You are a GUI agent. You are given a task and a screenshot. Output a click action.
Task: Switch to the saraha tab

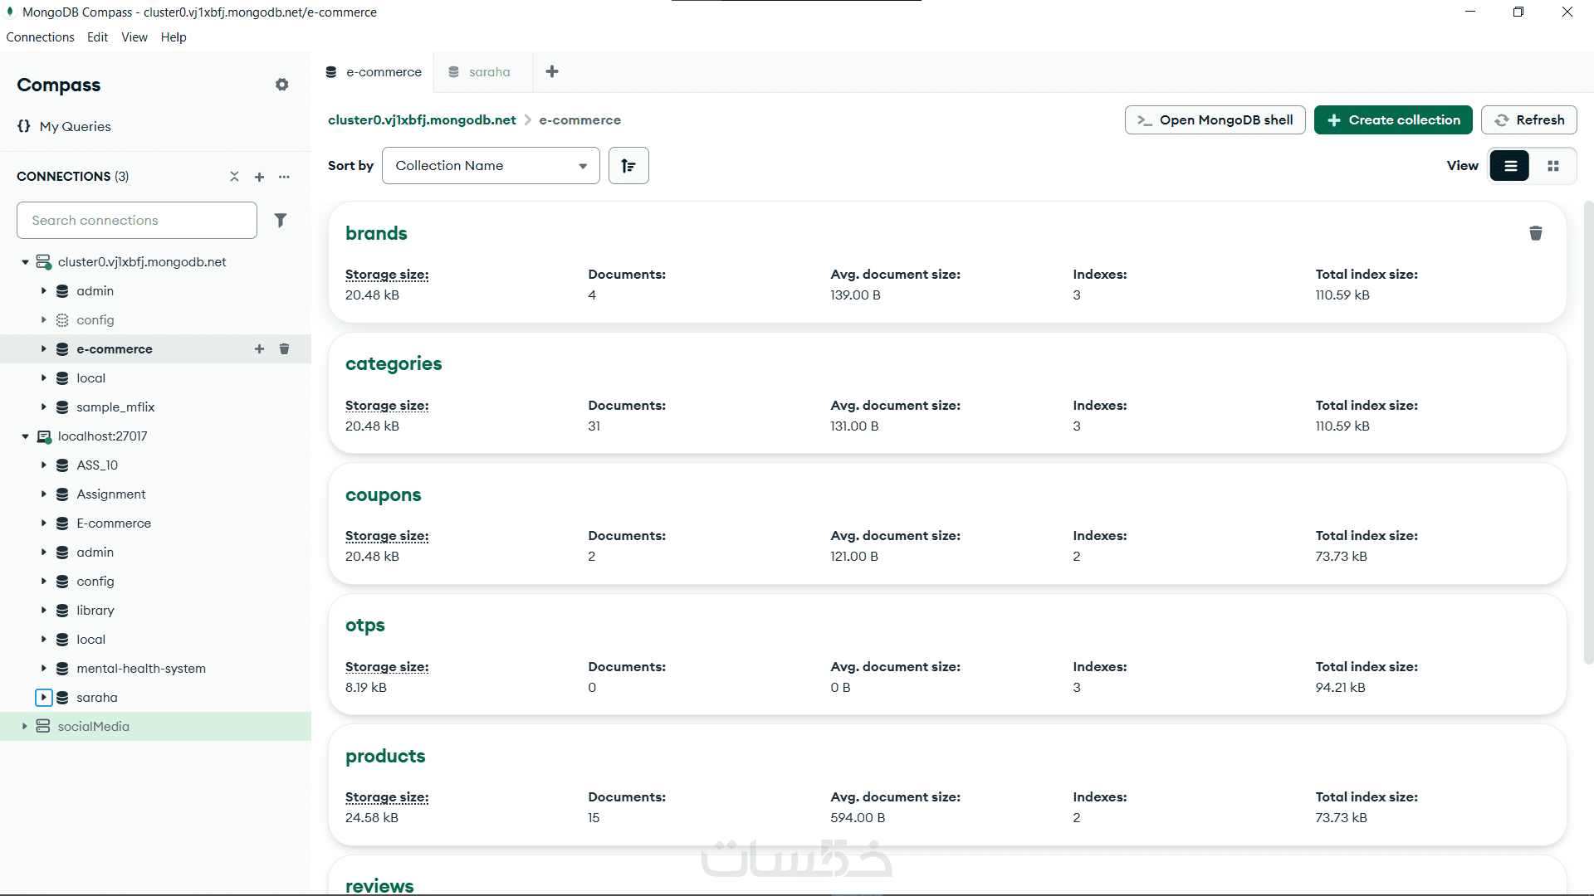click(x=488, y=72)
